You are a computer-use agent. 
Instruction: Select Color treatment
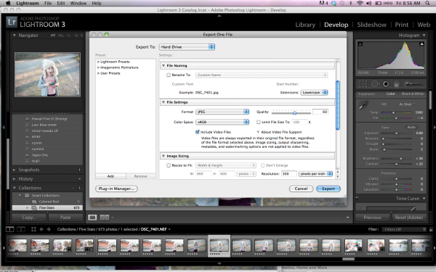[x=391, y=94]
